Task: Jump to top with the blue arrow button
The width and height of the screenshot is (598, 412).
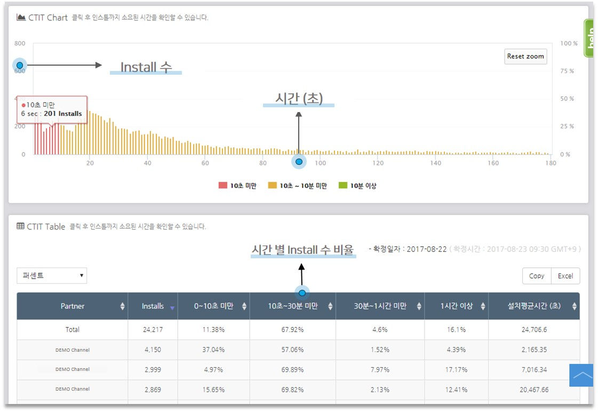Action: [x=581, y=375]
